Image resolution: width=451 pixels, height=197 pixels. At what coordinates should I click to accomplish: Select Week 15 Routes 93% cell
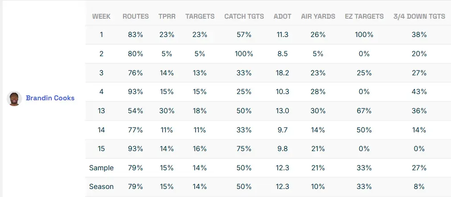click(x=135, y=149)
